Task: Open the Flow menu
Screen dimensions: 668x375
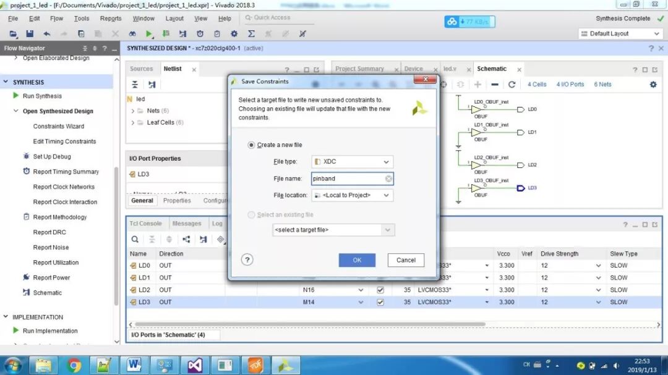Action: [x=56, y=19]
